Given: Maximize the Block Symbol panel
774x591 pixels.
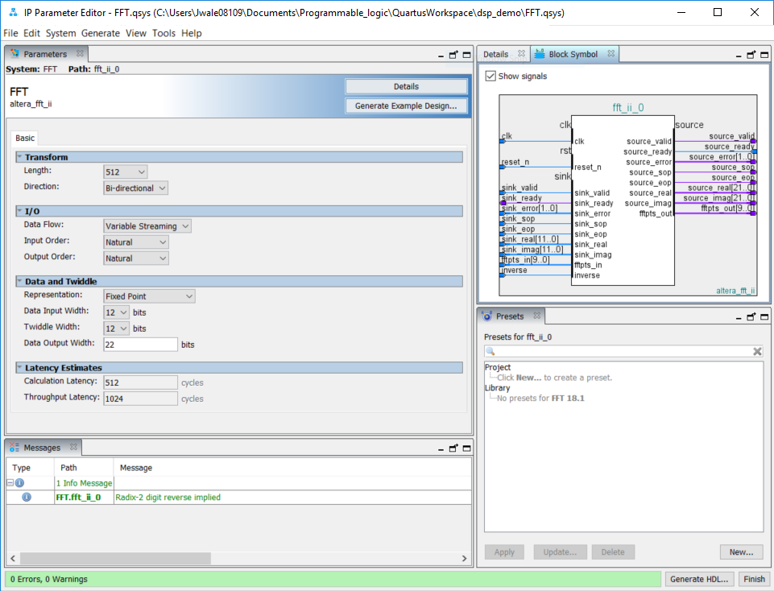Looking at the screenshot, I should [764, 55].
